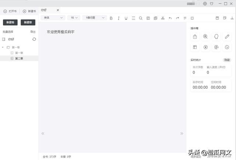Click the paragraph lines icon after redo
This screenshot has height=160, width=236.
[x=185, y=18]
